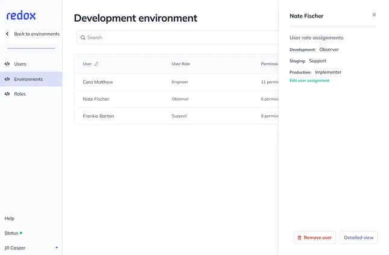The image size is (389, 255).
Task: Click the 6 permissions cell
Action: [270, 99]
